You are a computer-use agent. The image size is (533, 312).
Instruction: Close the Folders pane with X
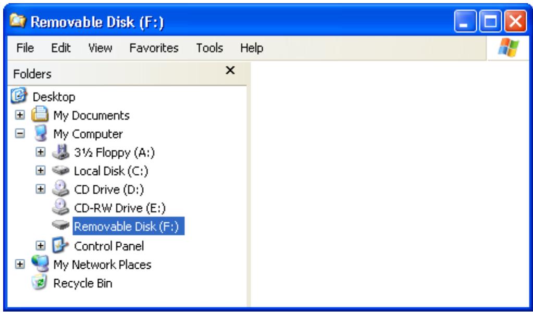230,70
